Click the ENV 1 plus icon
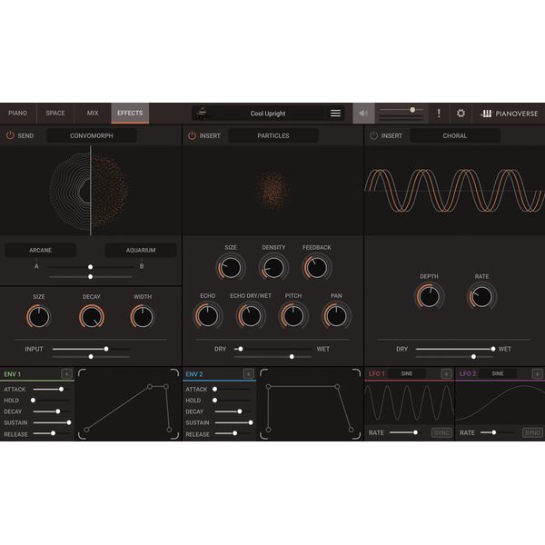The height and width of the screenshot is (545, 545). click(66, 373)
